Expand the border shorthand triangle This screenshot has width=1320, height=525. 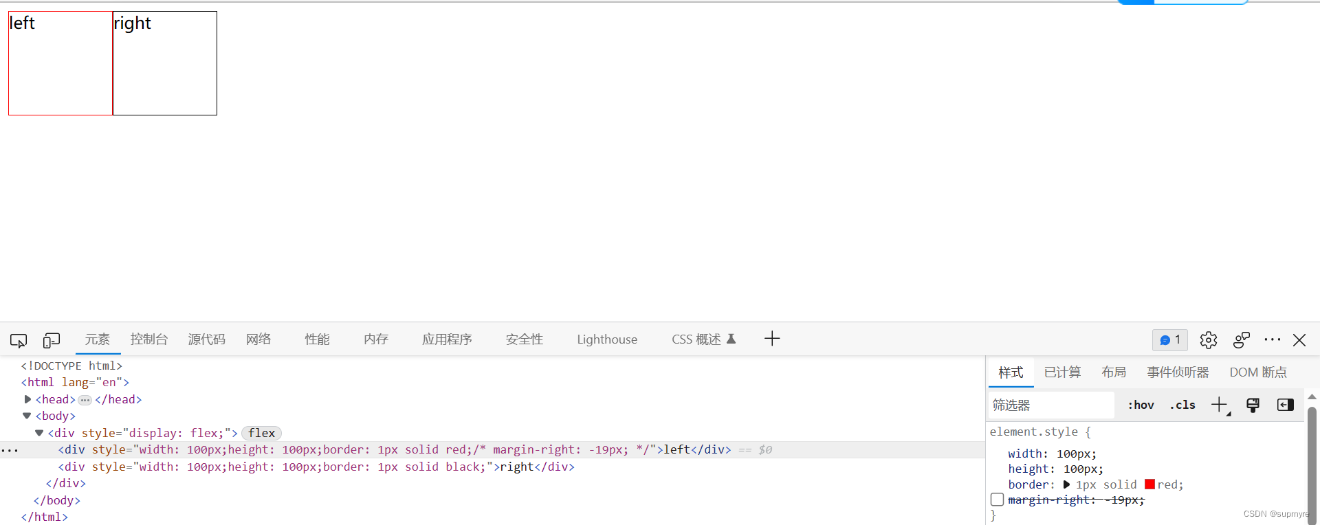pos(1066,484)
